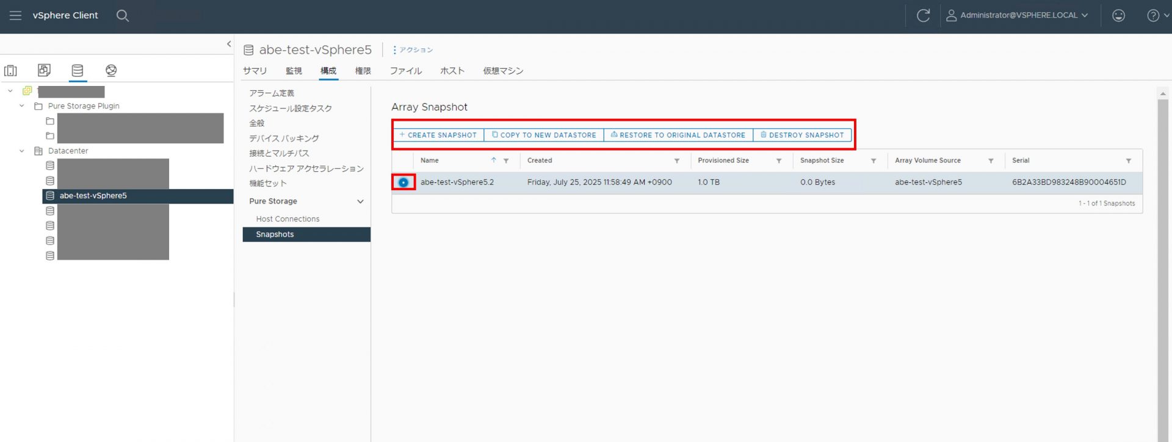Switch to the 仮想マシン tab
The image size is (1172, 442).
point(503,71)
